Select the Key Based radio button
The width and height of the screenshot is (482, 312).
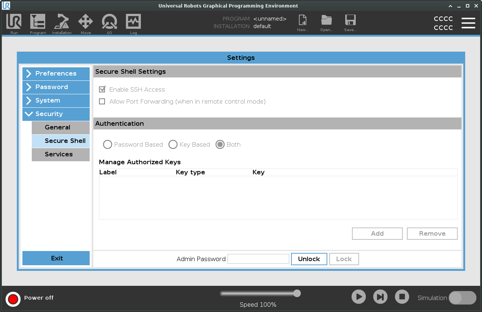(173, 144)
